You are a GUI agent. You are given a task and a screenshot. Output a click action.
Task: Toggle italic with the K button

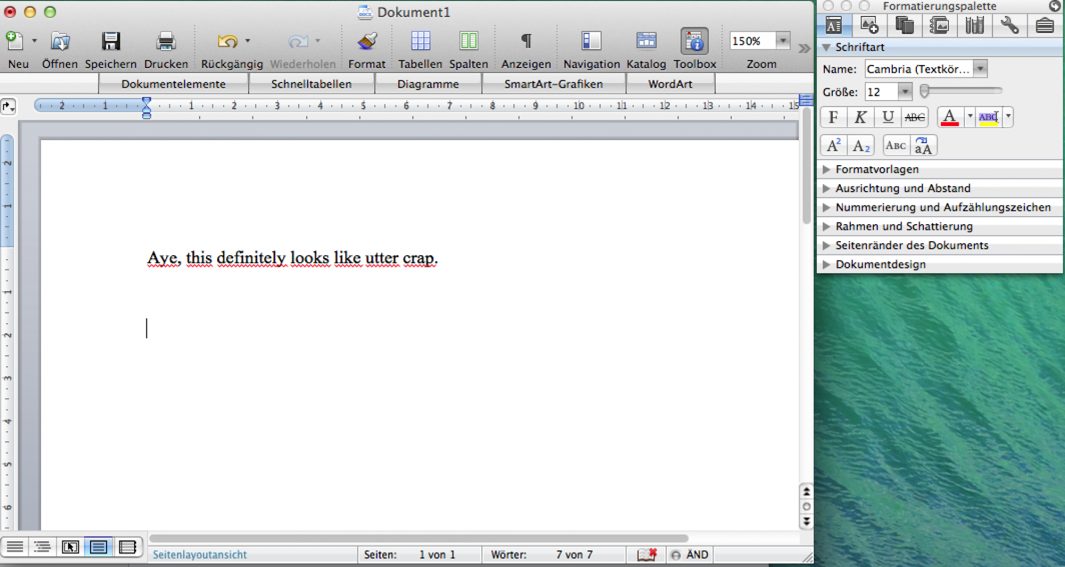coord(861,117)
